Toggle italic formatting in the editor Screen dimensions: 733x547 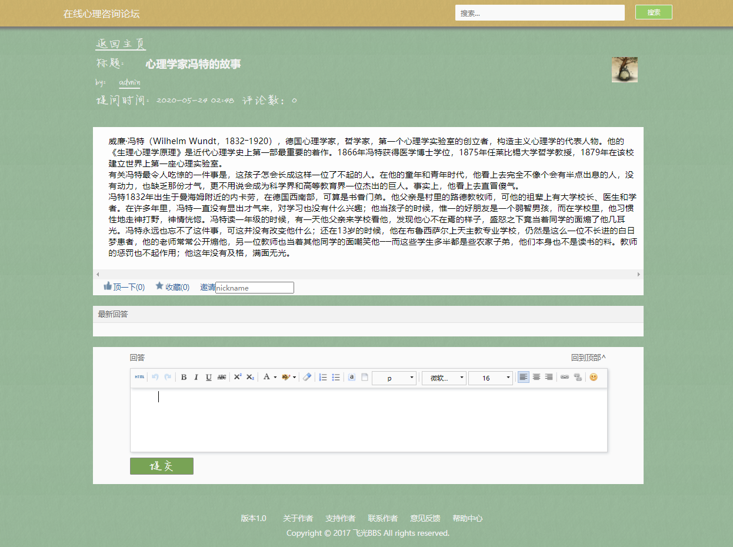pos(195,377)
